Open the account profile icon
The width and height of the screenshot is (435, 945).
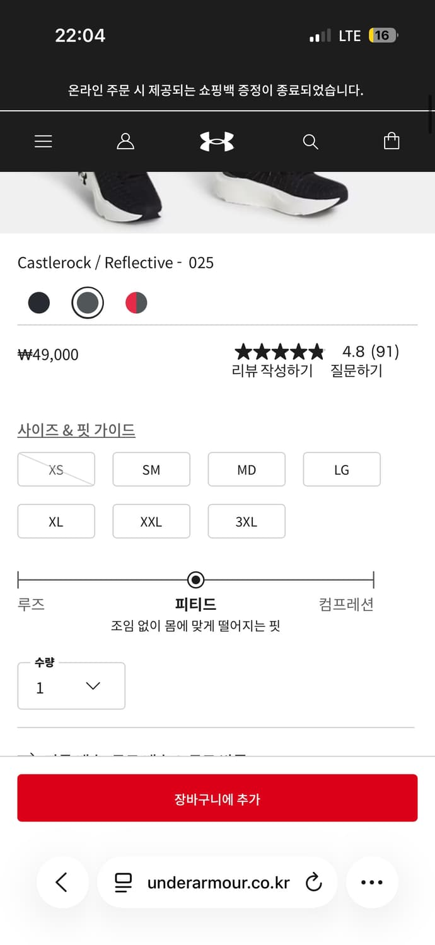tap(125, 141)
